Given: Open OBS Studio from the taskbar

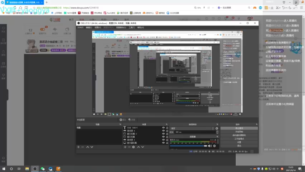Looking at the screenshot, I should (35, 169).
